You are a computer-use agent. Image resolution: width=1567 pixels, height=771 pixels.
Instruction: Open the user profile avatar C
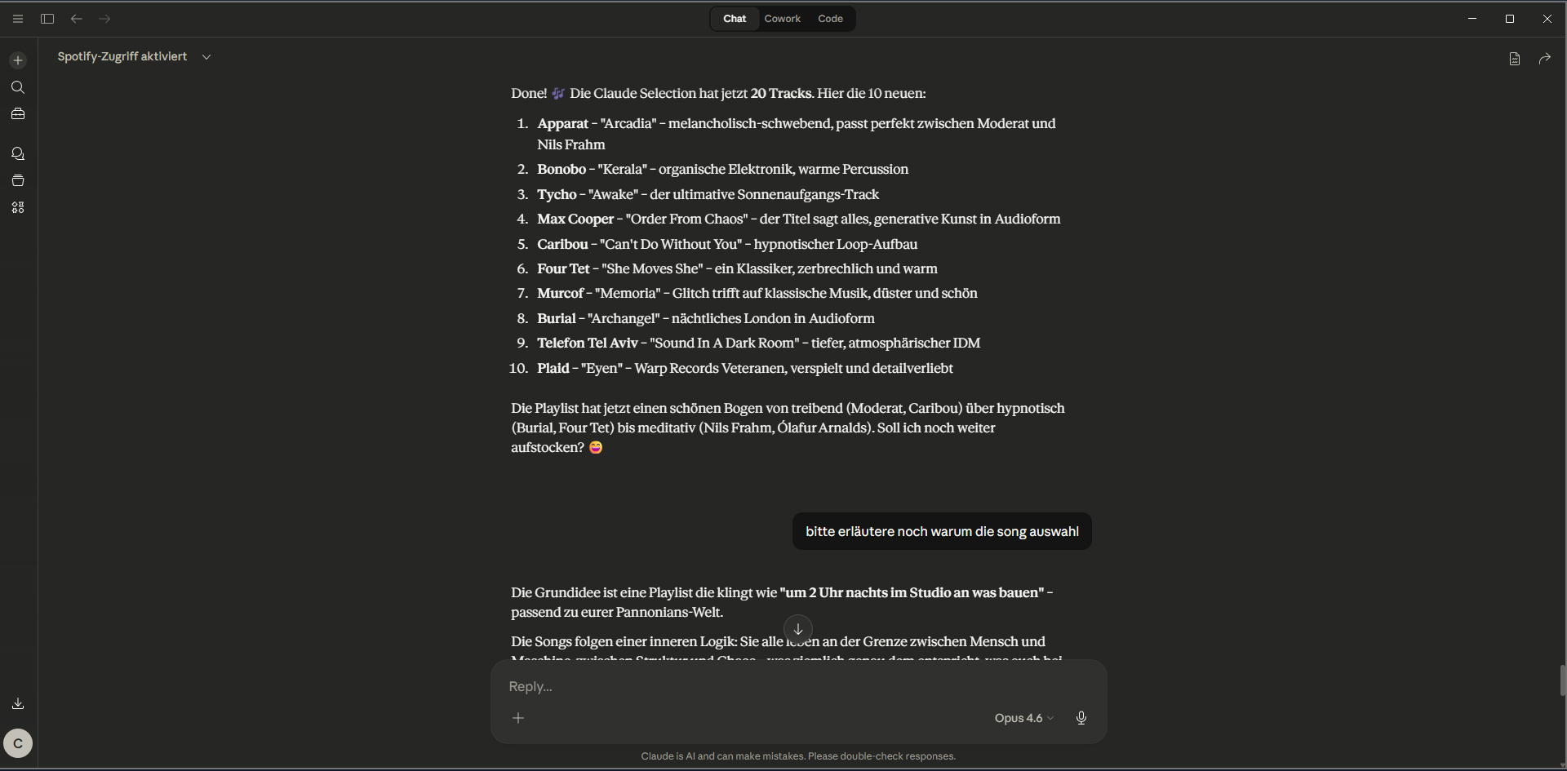(18, 743)
